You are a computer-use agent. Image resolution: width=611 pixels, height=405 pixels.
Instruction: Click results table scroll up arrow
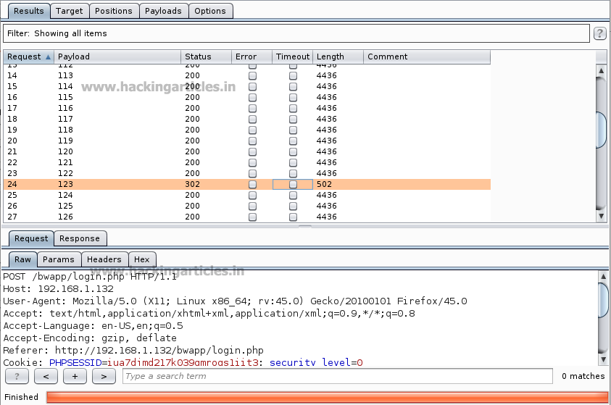point(602,70)
